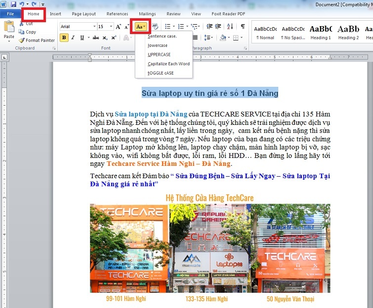Toggle Italic formatting
This screenshot has height=308, width=373.
tap(73, 38)
